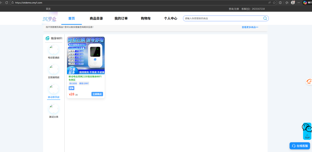This screenshot has width=312, height=152.
Task: Select the 电信联通款 category icon
Action: (x=54, y=50)
